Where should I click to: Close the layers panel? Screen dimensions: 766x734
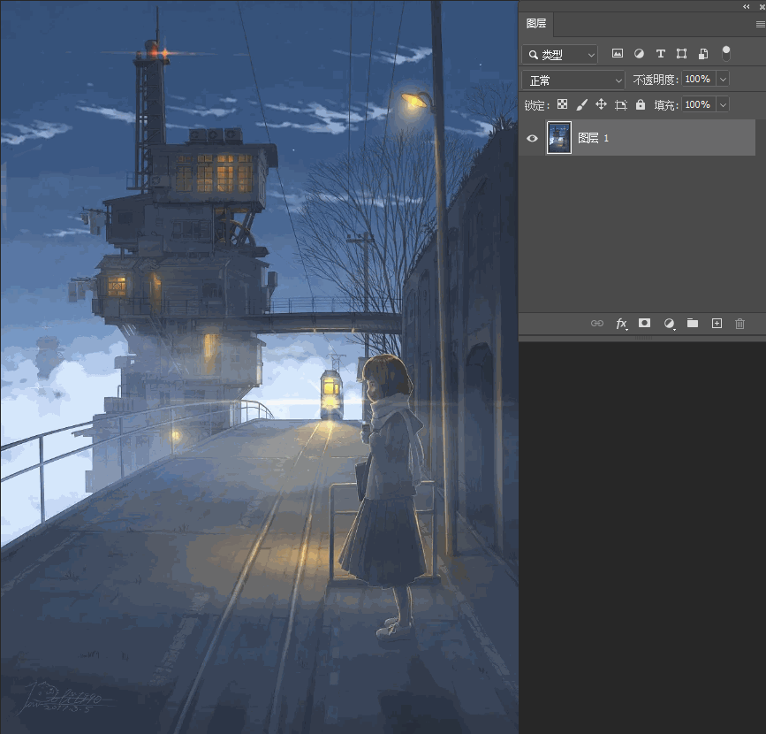[x=762, y=6]
